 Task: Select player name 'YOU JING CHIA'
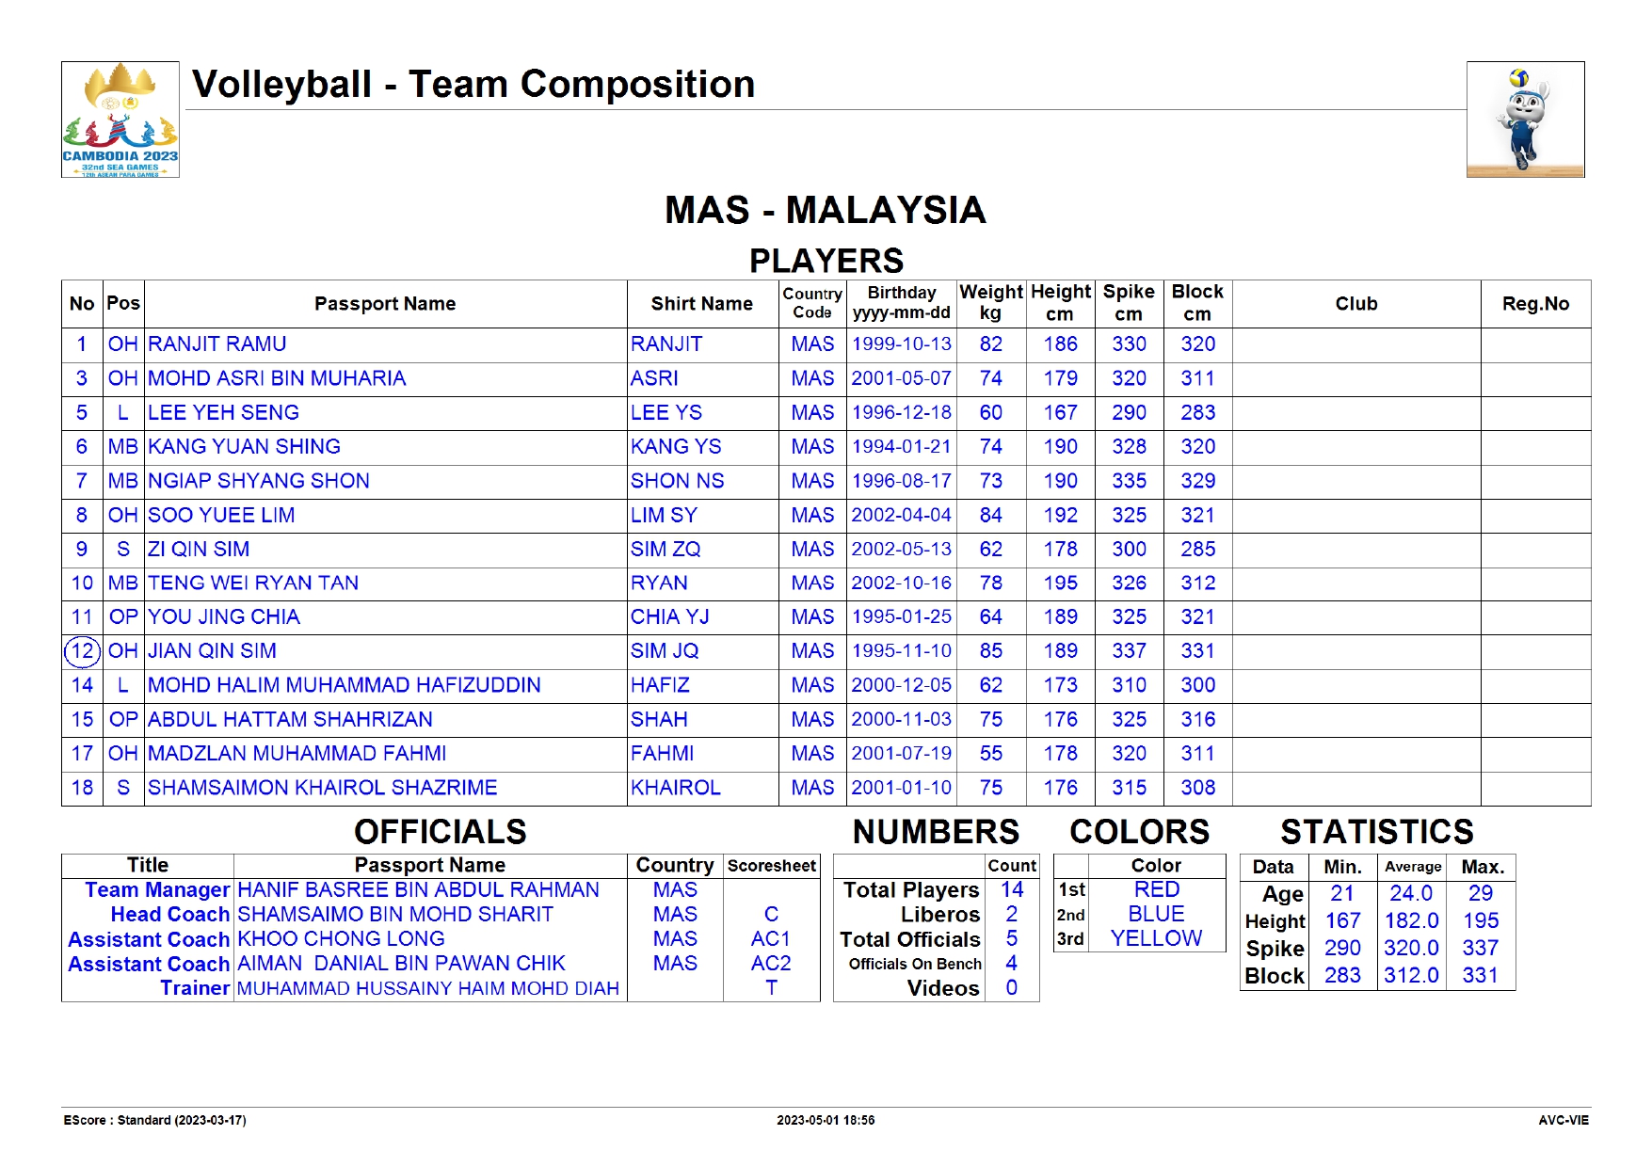[x=224, y=616]
